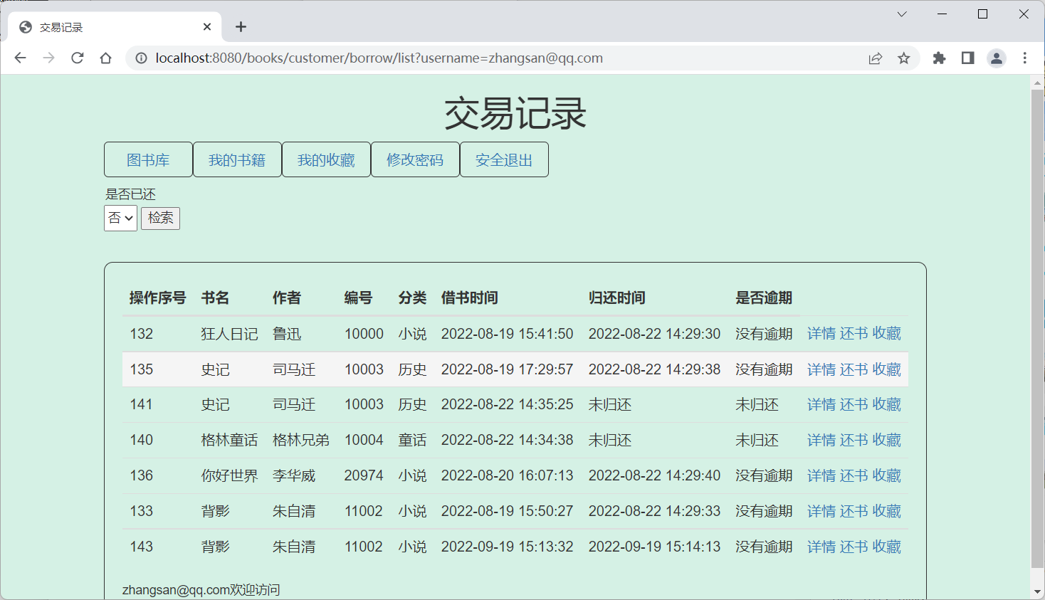Open the tab search chevron
Viewport: 1045px width, 600px height.
click(902, 14)
